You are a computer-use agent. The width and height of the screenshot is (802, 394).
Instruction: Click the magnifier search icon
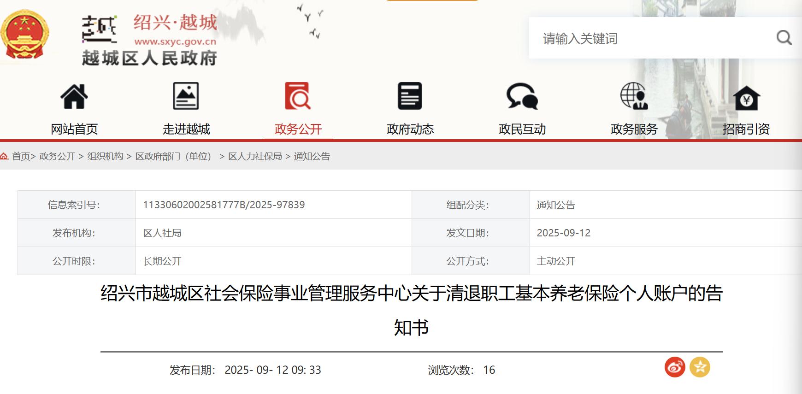coord(784,38)
